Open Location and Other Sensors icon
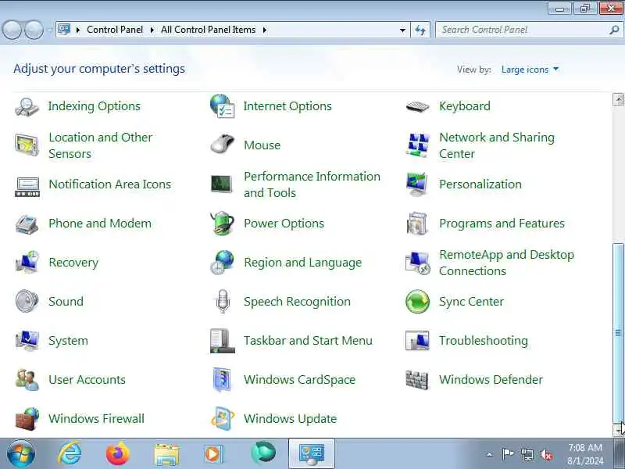The height and width of the screenshot is (469, 625). click(x=27, y=145)
